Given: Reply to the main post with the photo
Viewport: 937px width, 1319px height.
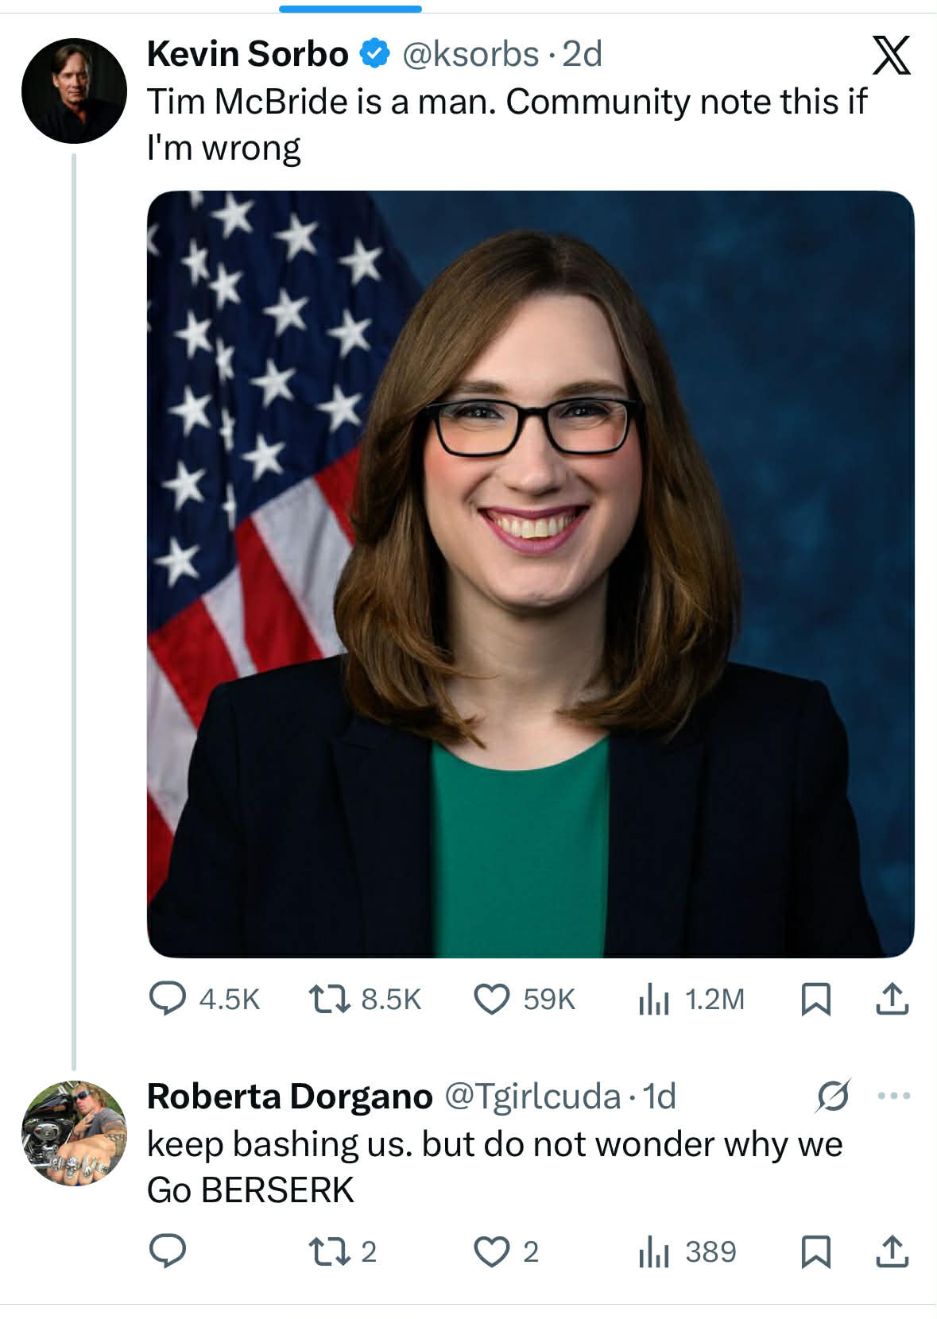Looking at the screenshot, I should tap(168, 999).
